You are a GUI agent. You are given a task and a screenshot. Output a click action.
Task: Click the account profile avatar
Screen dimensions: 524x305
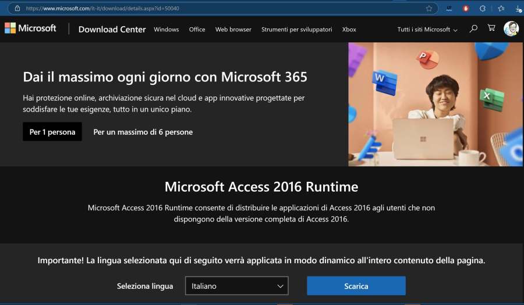(x=511, y=28)
